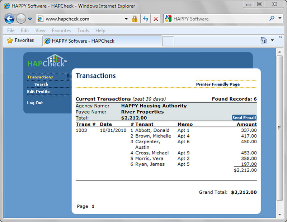Refresh the page with the arrows icon
The image size is (287, 222).
tap(146, 19)
